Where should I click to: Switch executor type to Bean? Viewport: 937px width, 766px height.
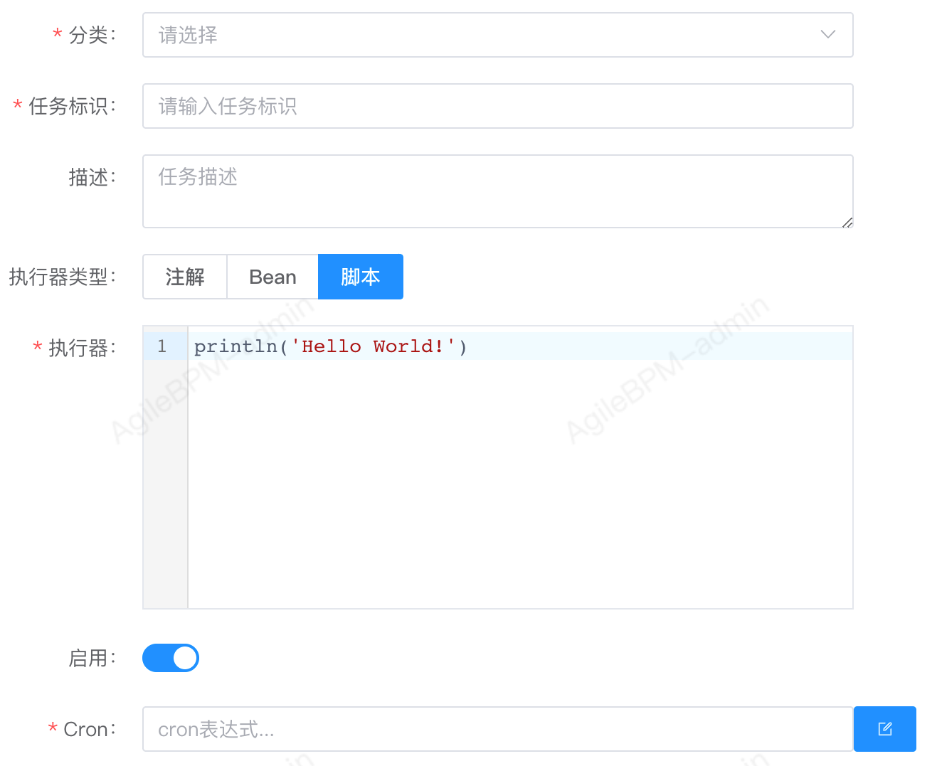(x=272, y=277)
